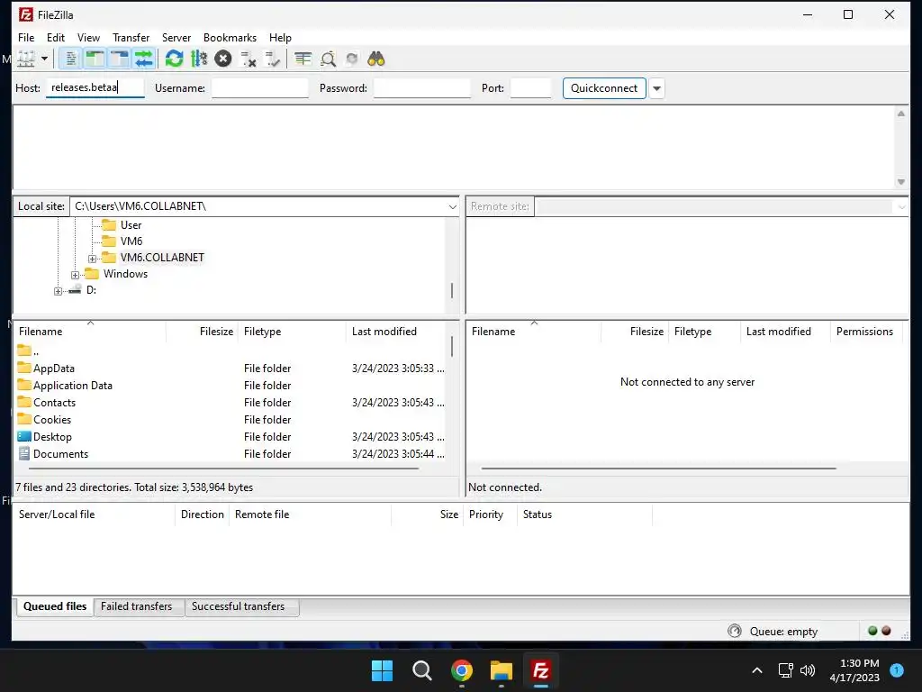Sort remote list by Permissions column

[864, 332]
